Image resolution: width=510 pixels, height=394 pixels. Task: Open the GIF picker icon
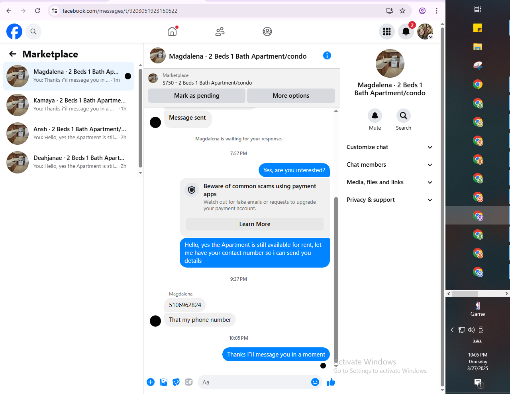point(189,382)
